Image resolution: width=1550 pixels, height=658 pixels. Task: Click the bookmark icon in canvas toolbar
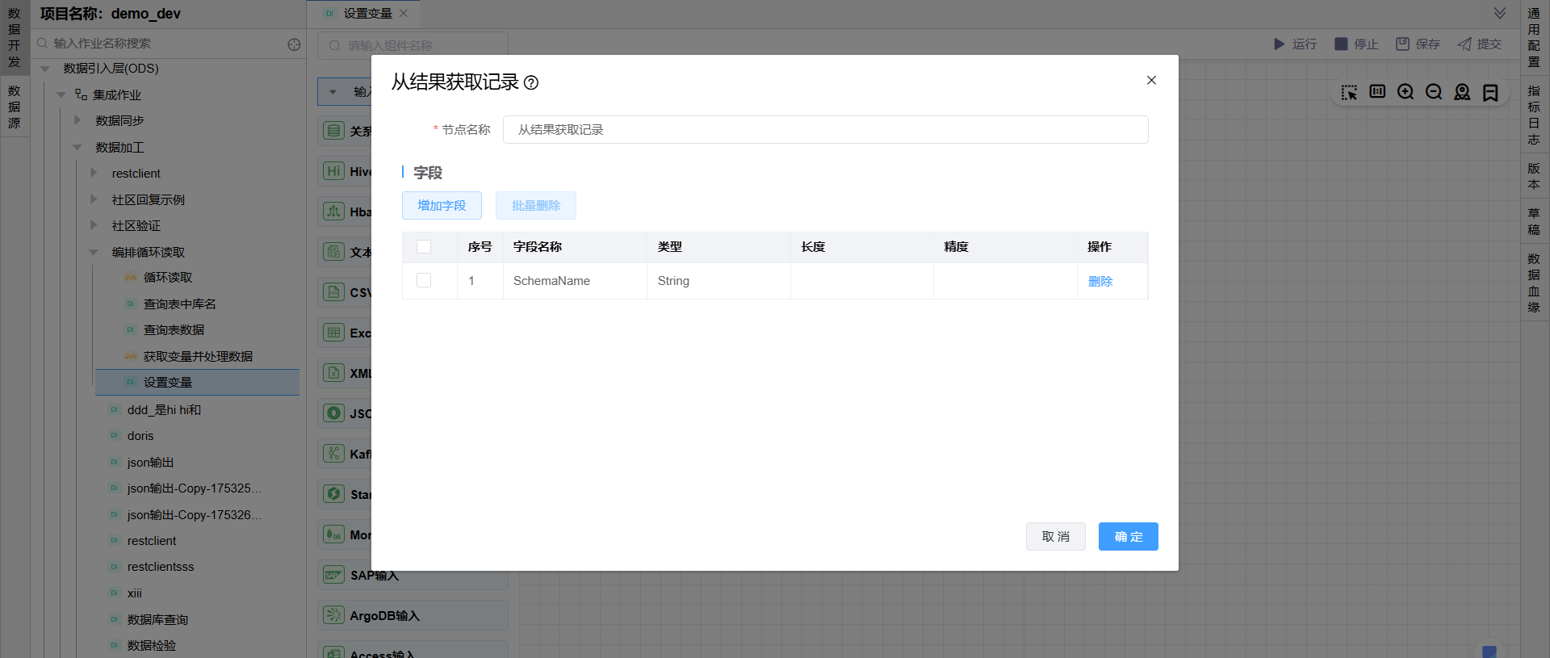point(1490,92)
